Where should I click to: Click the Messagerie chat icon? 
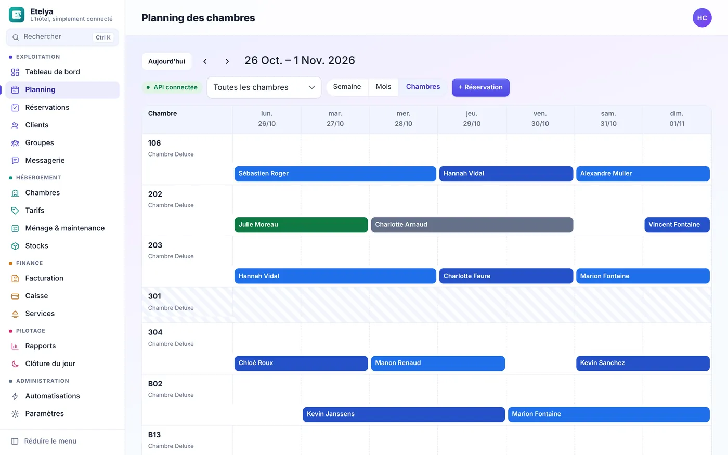click(x=15, y=161)
